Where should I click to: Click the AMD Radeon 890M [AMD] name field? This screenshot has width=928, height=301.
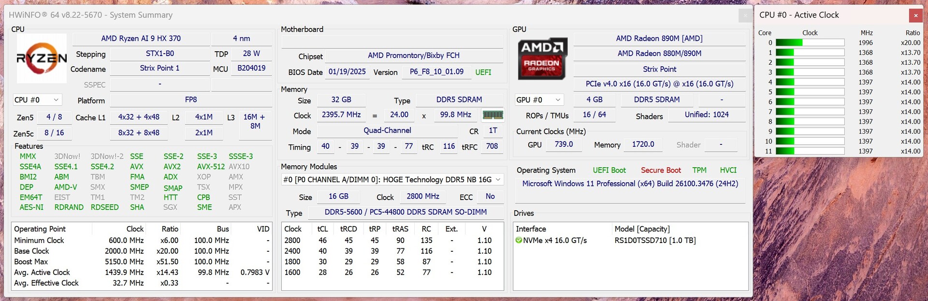(x=659, y=39)
